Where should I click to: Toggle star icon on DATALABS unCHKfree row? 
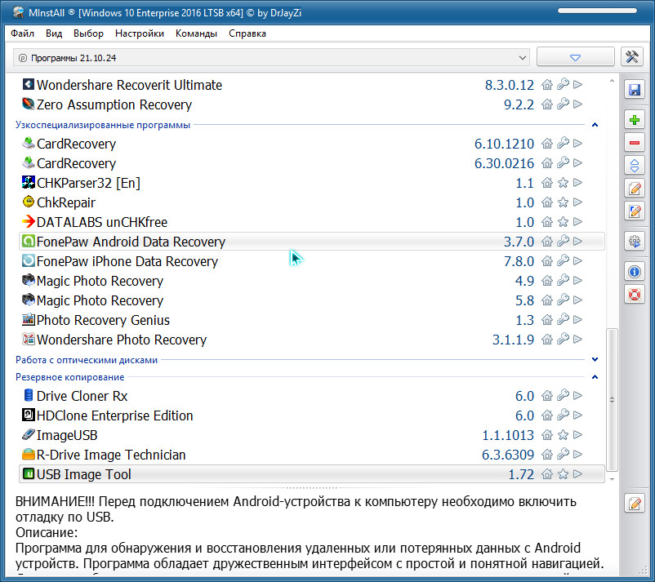coord(563,222)
